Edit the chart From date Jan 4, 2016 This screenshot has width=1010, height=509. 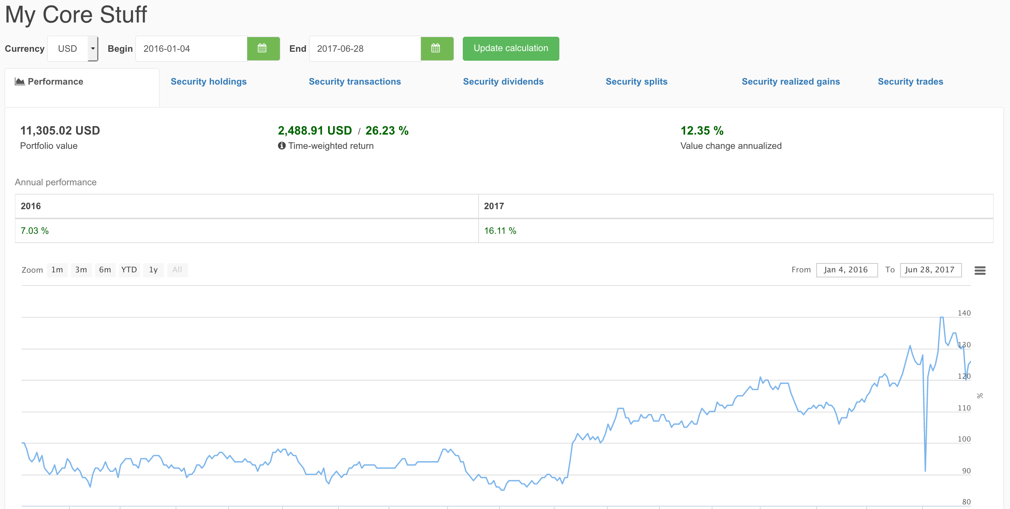click(847, 270)
